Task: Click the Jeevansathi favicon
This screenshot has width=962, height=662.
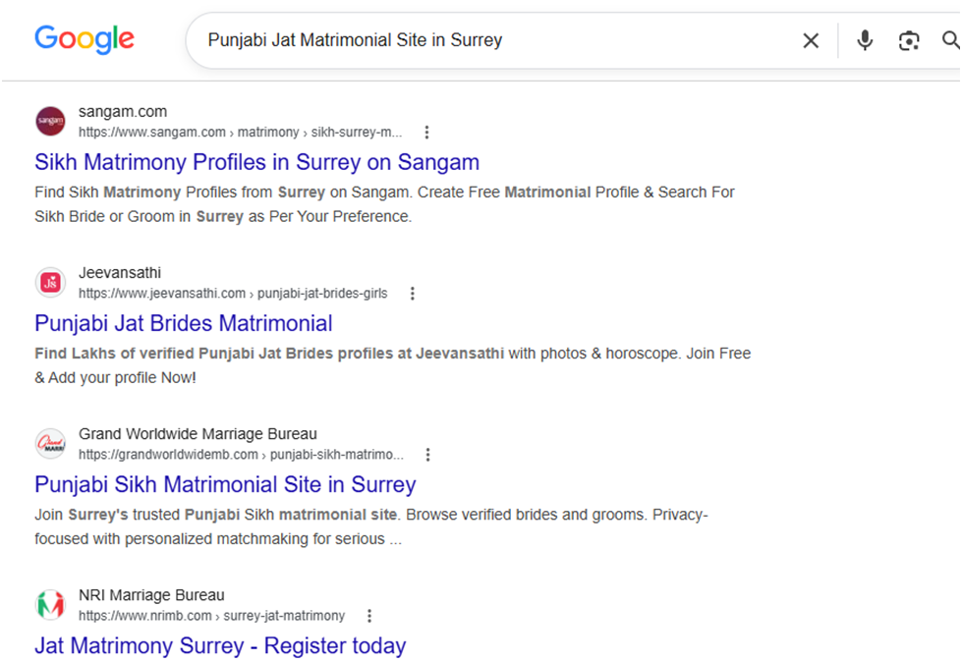Action: pyautogui.click(x=50, y=283)
